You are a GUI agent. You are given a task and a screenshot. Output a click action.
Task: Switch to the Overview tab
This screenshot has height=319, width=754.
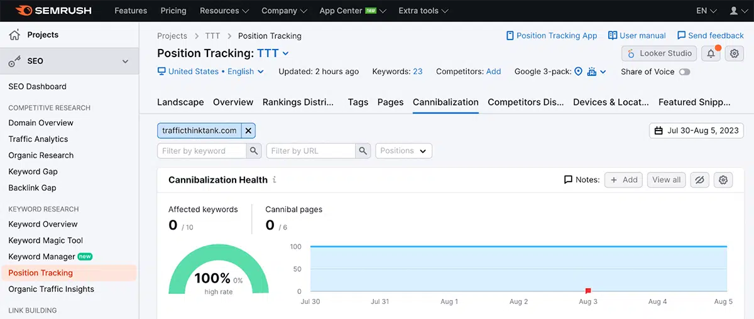point(233,102)
